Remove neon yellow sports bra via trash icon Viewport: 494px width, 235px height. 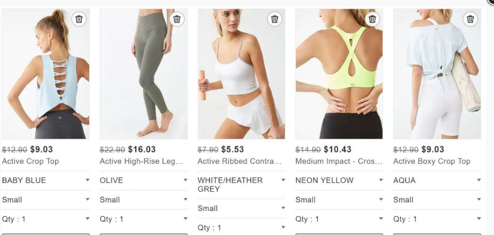tap(372, 19)
